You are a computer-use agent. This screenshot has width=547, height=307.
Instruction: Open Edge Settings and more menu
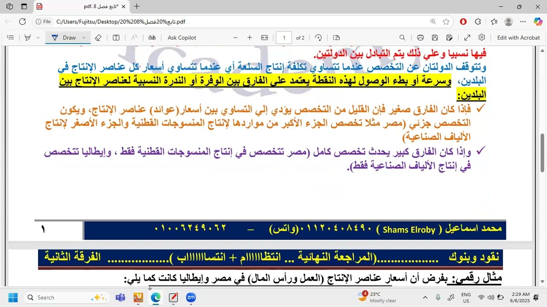(523, 21)
